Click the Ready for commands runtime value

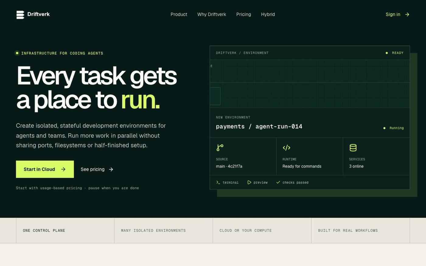(302, 166)
